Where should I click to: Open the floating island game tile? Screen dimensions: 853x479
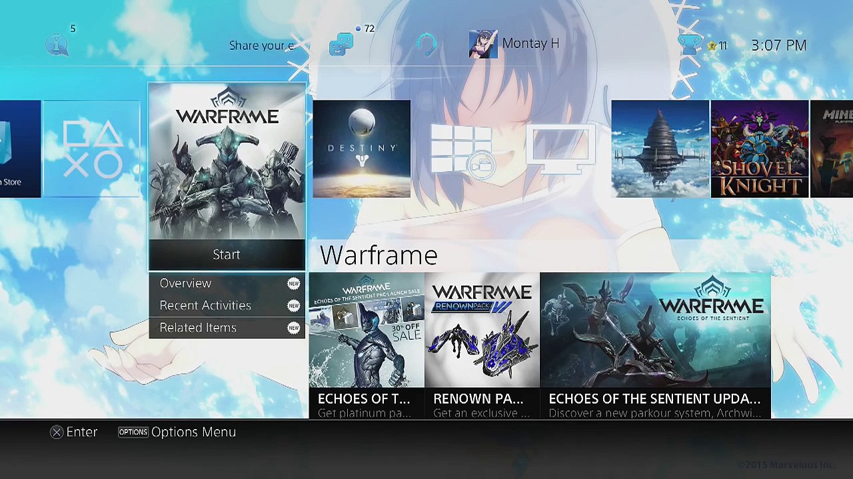click(660, 149)
